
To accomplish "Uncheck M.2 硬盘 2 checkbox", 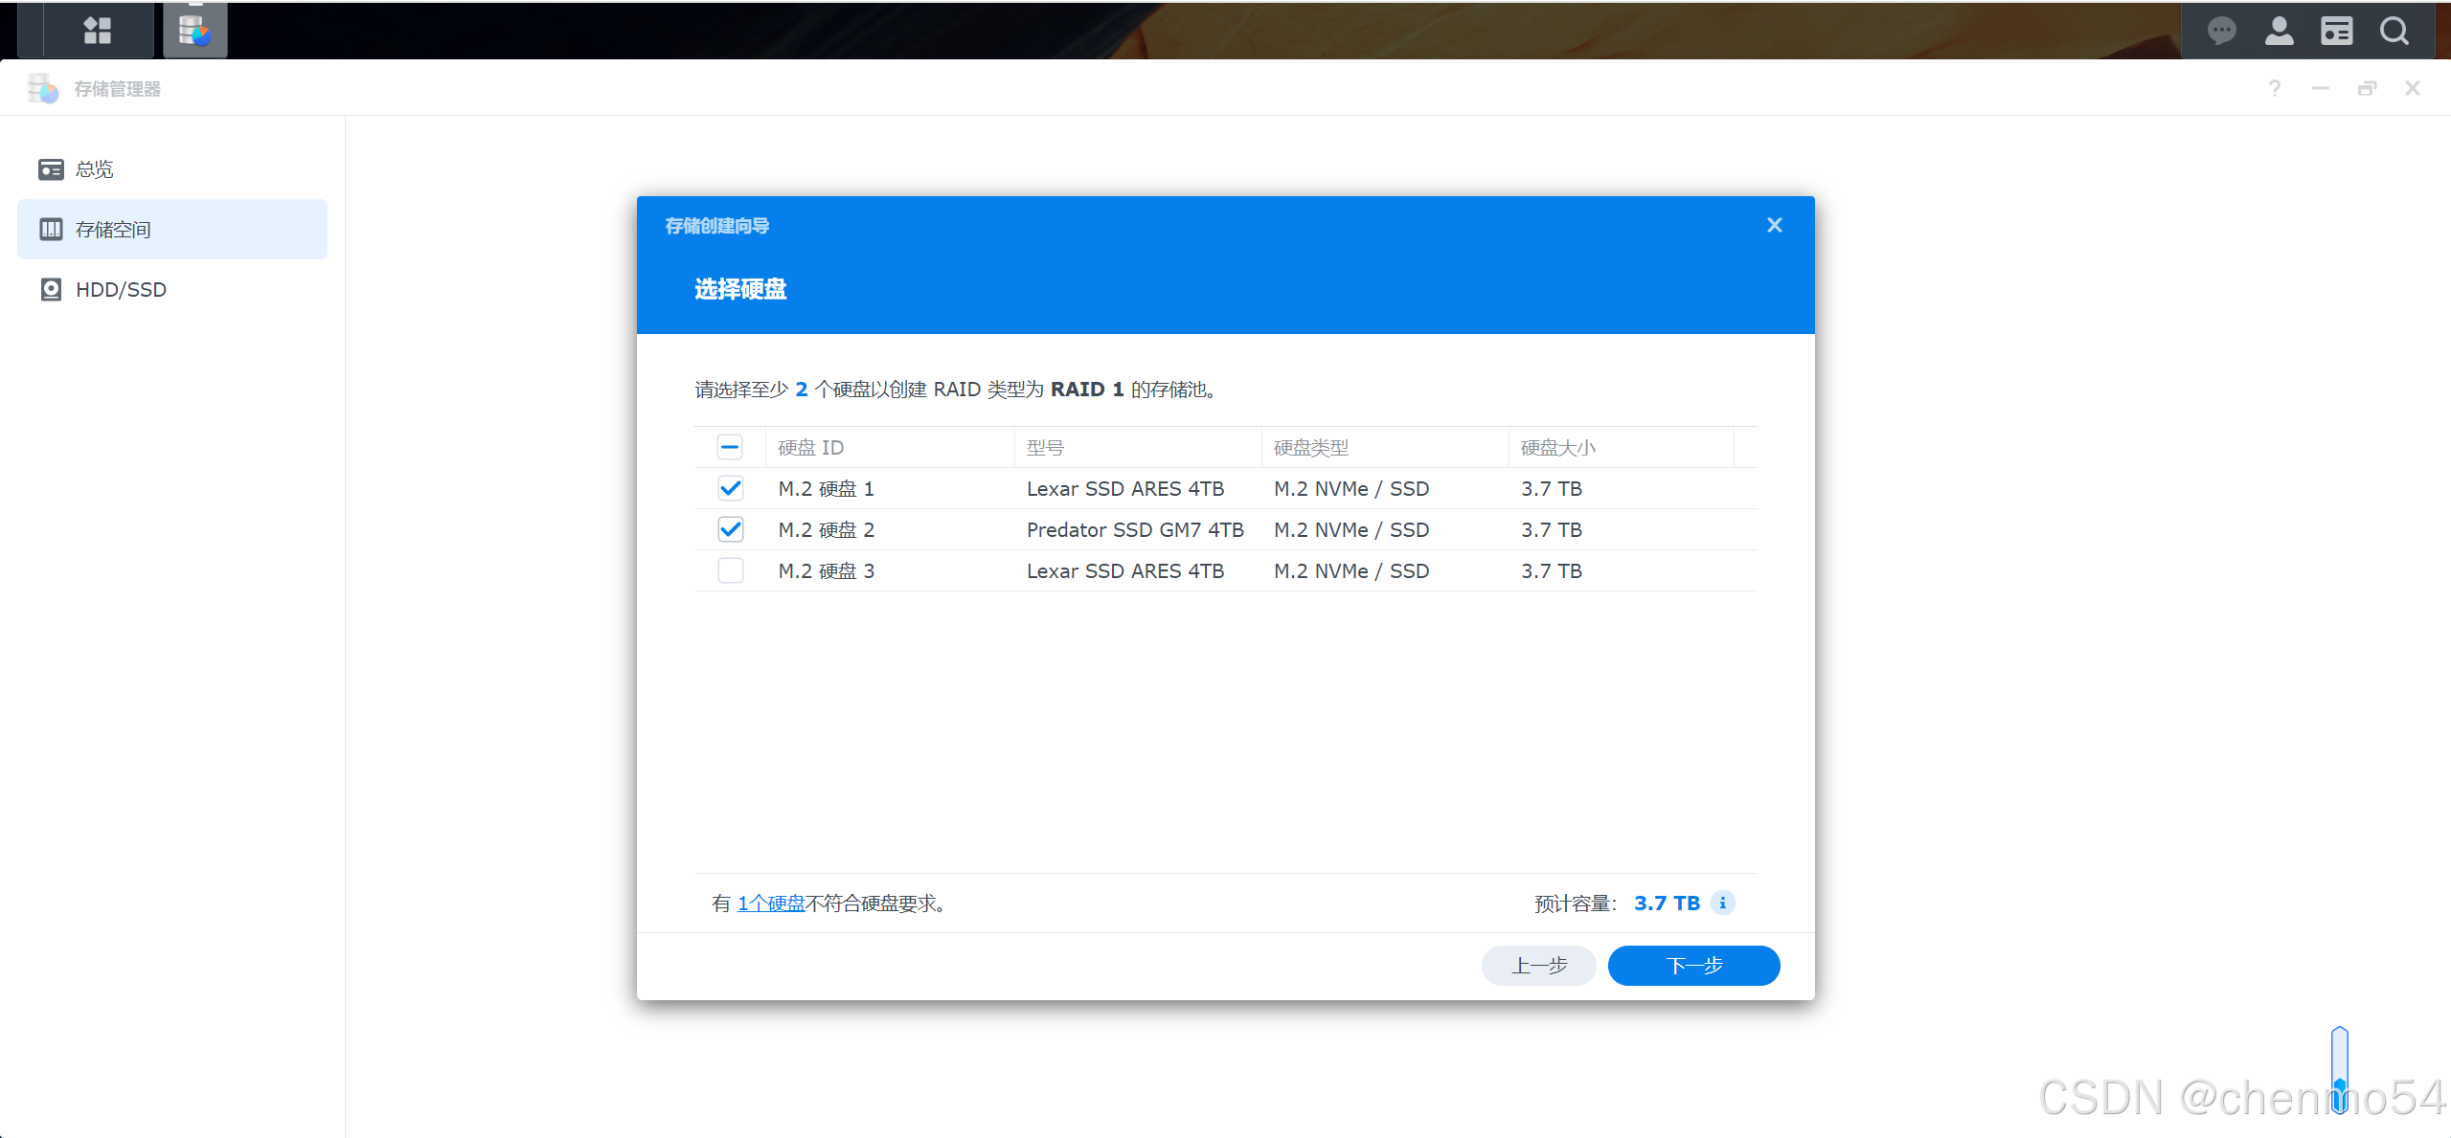I will (730, 530).
